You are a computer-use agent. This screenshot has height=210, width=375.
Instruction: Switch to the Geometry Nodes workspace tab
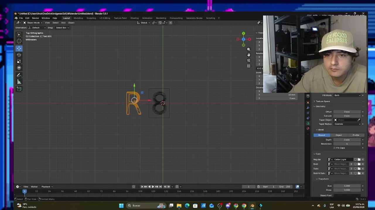[x=194, y=18]
